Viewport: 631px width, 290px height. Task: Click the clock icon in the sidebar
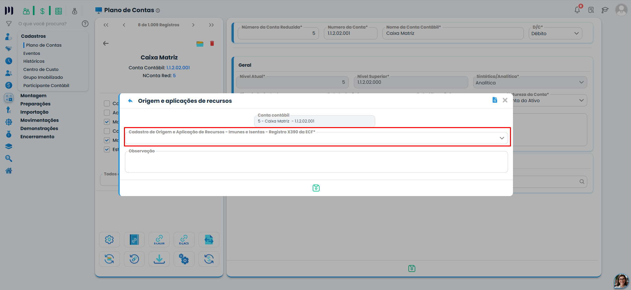coord(9,61)
